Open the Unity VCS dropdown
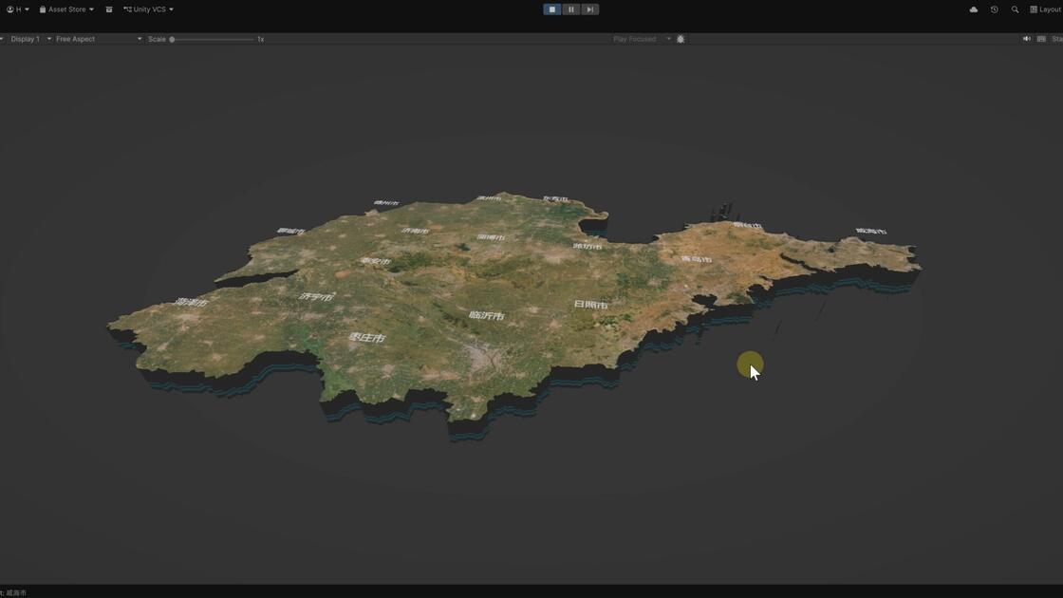The height and width of the screenshot is (598, 1063). tap(148, 9)
